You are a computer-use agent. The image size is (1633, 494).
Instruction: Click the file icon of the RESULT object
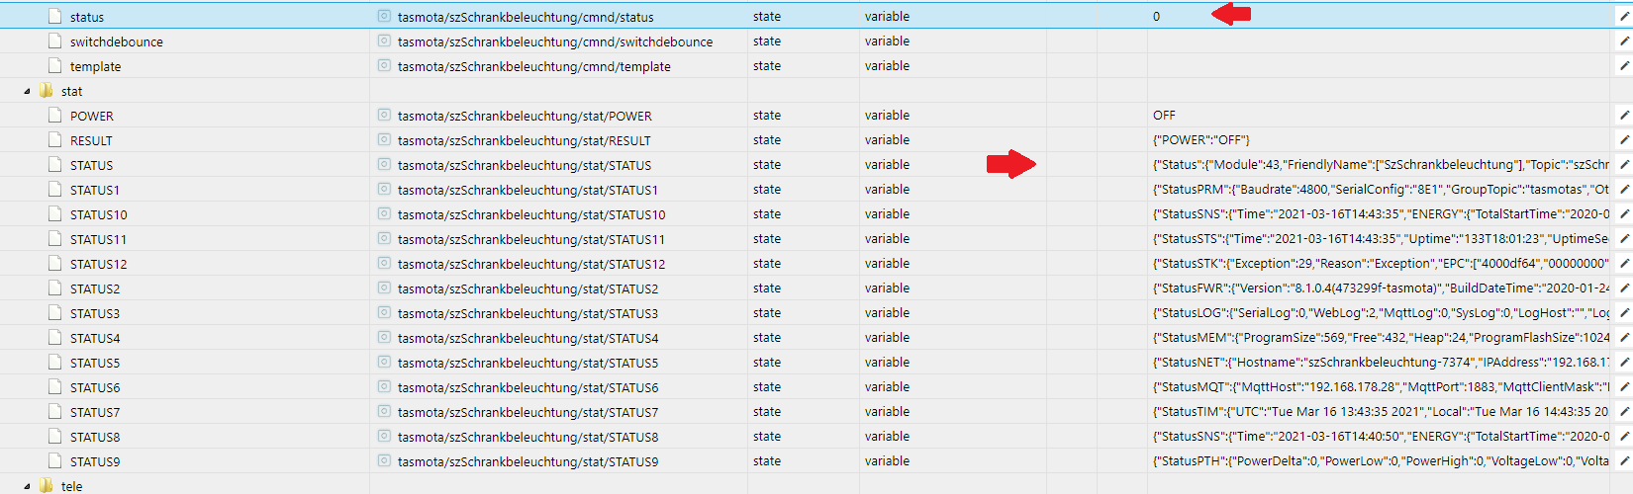[55, 140]
